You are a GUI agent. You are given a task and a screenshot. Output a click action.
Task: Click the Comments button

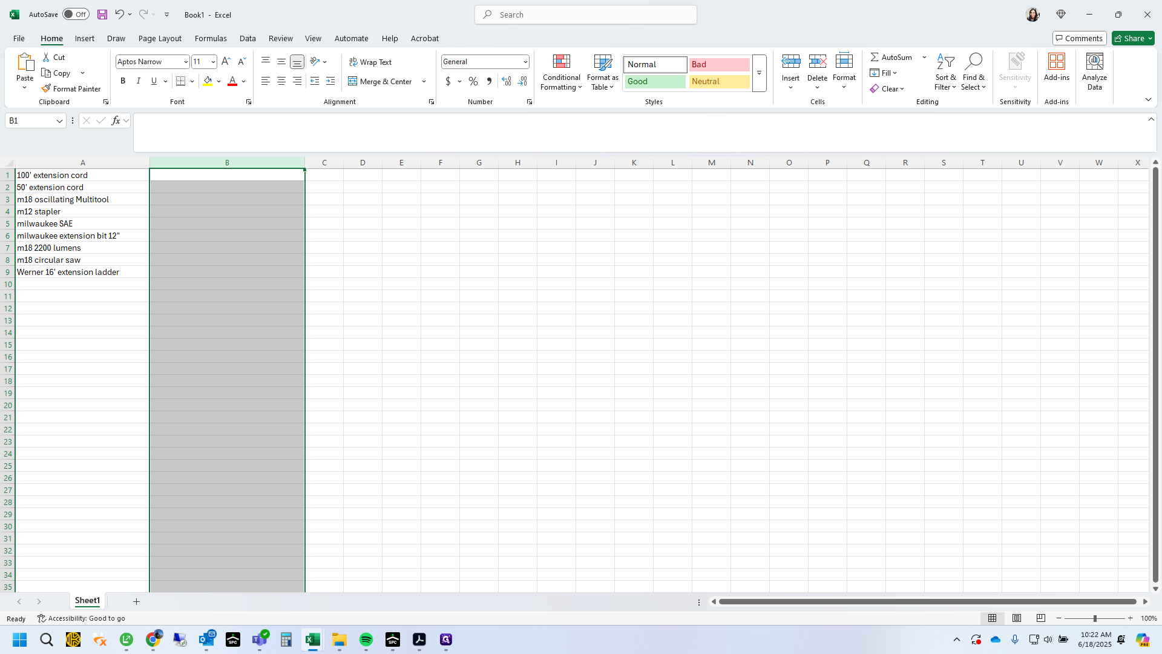[1079, 38]
